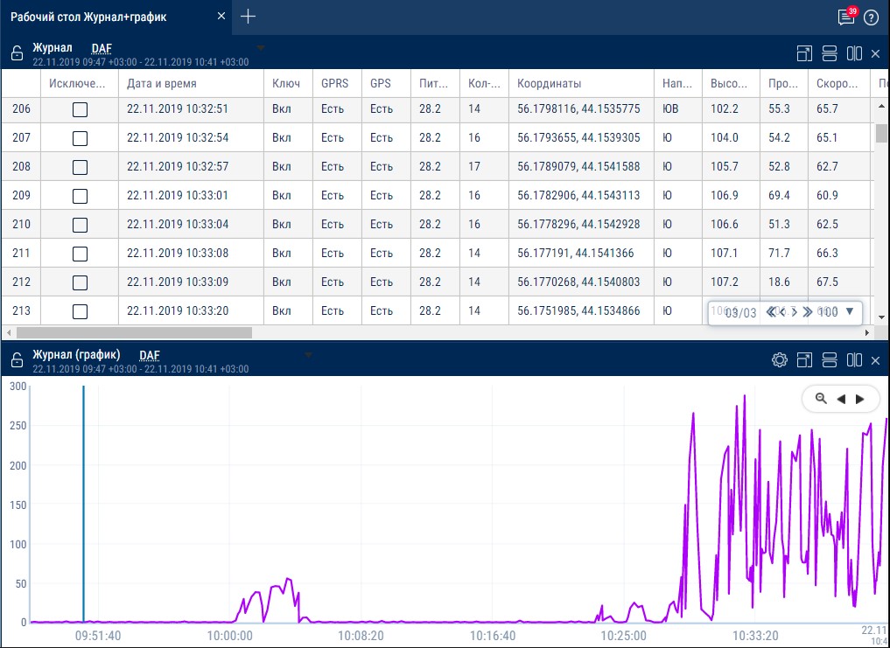Viewport: 890px width, 648px height.
Task: Select row number 213
Action: (x=21, y=311)
